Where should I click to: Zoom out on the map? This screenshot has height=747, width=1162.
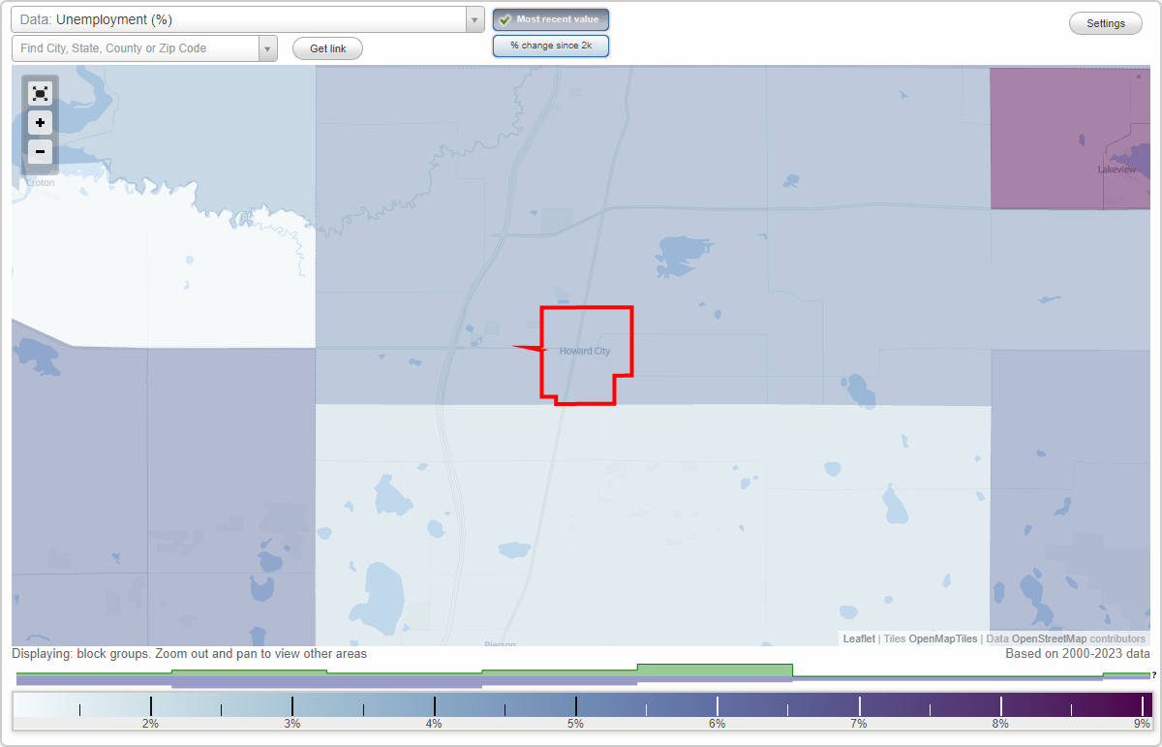(x=40, y=151)
